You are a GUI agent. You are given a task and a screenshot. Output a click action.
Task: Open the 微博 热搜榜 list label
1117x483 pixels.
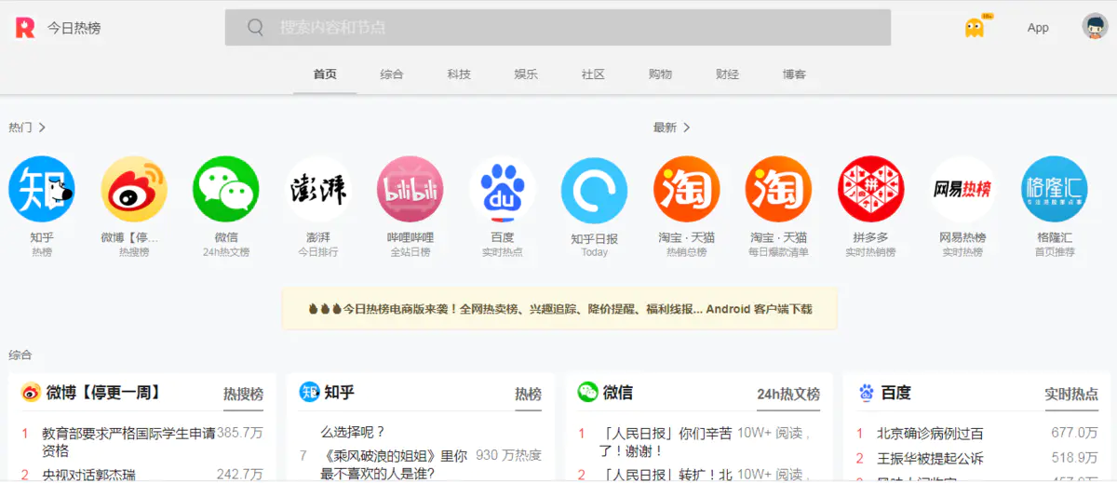pos(243,395)
